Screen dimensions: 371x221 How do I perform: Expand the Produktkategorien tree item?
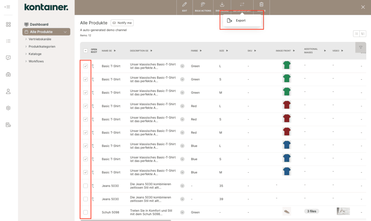[26, 47]
